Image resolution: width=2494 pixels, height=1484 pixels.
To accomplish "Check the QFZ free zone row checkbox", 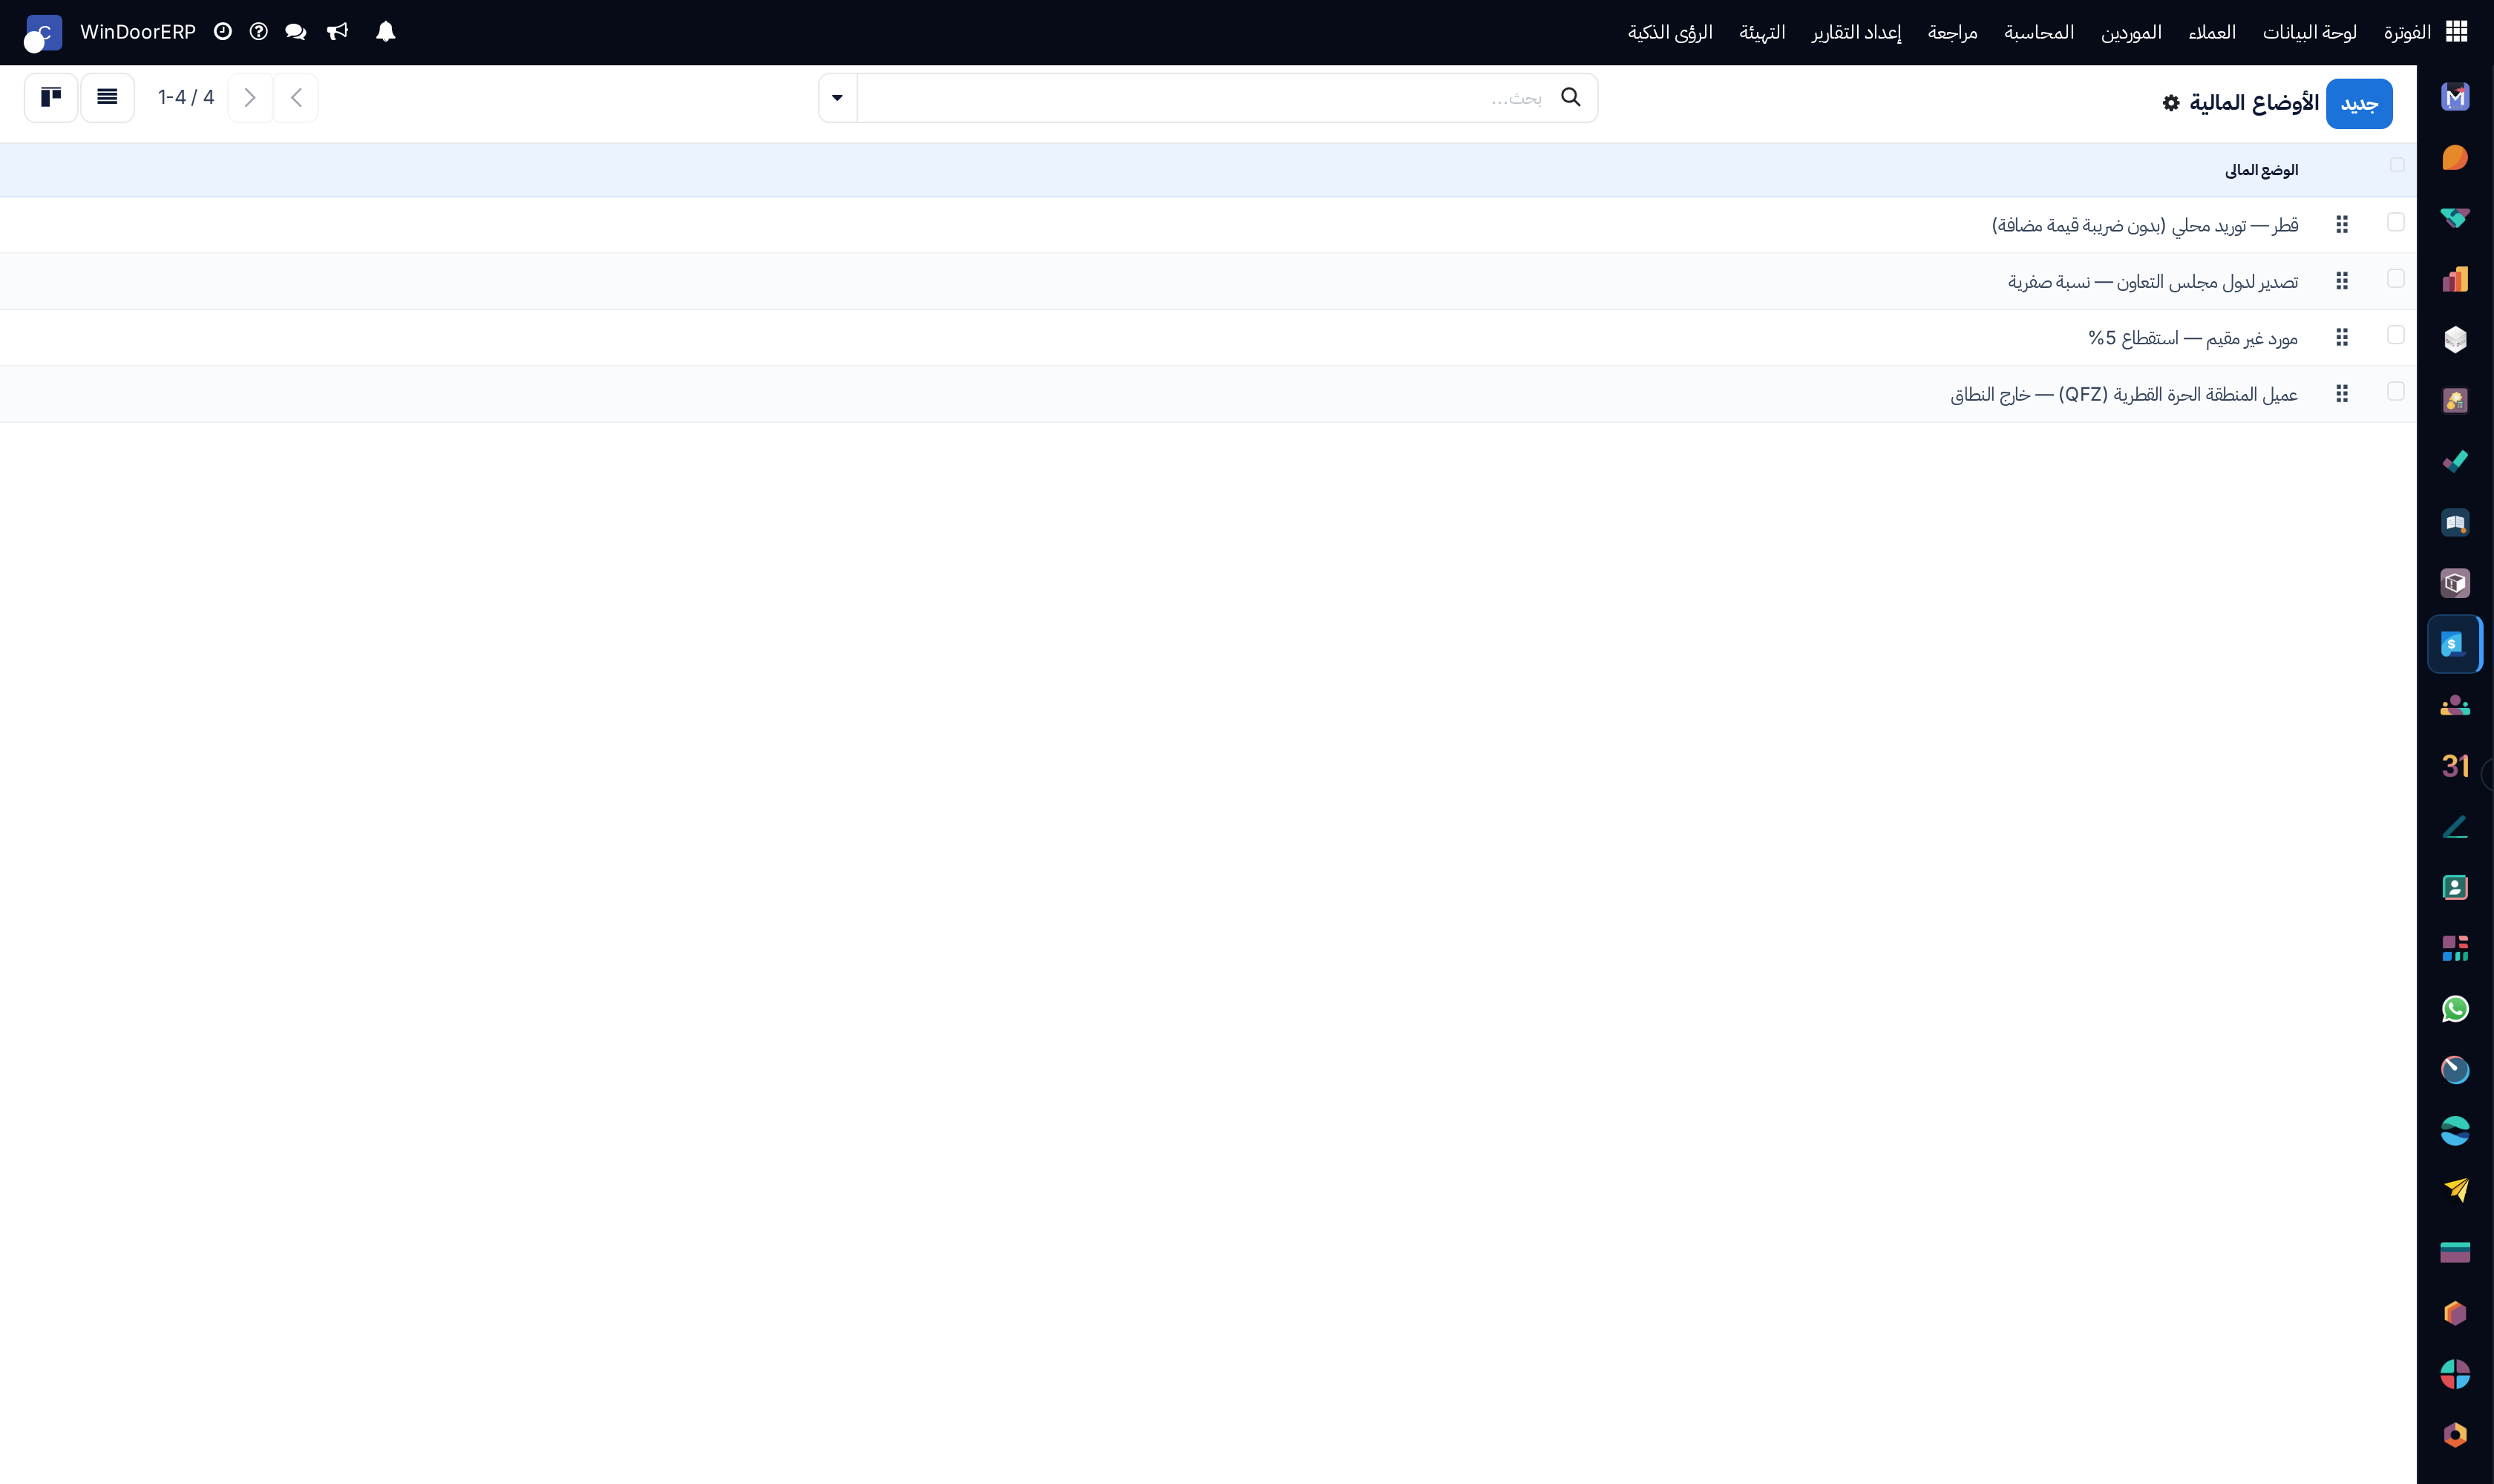I will tap(2395, 391).
